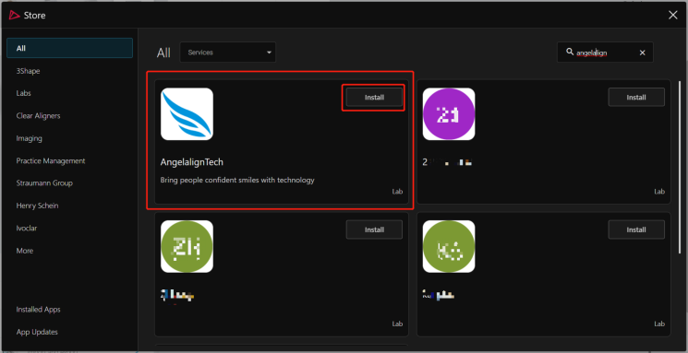
Task: Click 'Bring people confident smiles with technology' text
Action: (237, 180)
